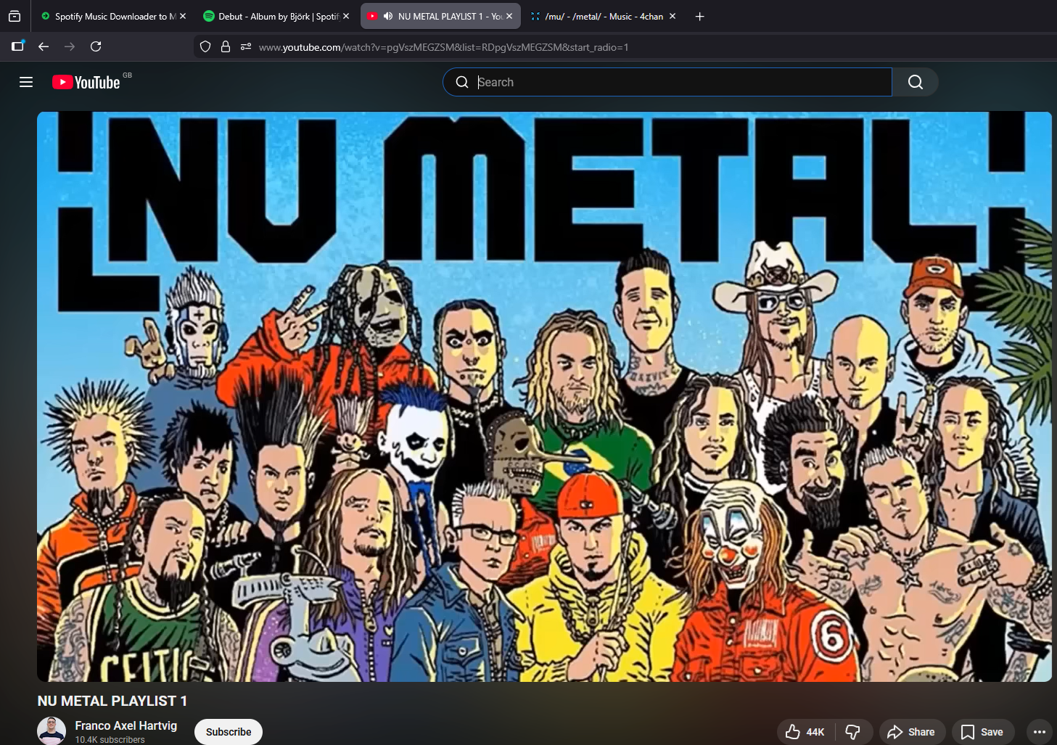
Task: Open the browser tab overview icon
Action: pos(15,16)
